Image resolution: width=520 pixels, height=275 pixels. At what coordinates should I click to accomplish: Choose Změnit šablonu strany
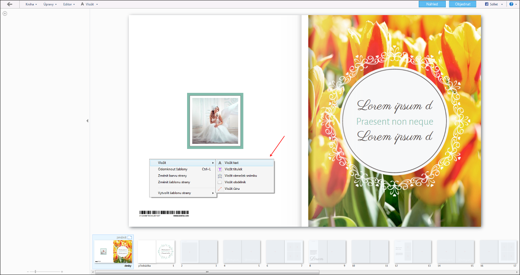[x=183, y=182]
